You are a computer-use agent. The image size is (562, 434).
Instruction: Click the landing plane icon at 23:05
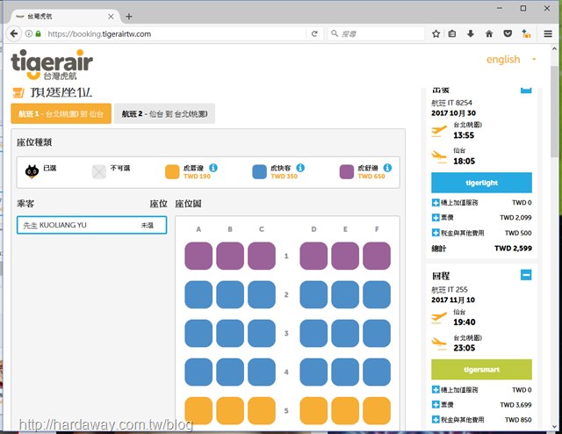point(439,344)
